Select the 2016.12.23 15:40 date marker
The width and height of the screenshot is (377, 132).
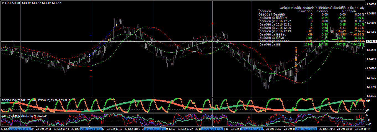[x=252, y=129]
